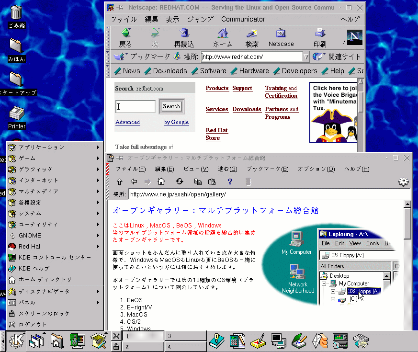Click the 場所 URL field in the file manager
This screenshot has height=352, width=418.
pos(270,194)
